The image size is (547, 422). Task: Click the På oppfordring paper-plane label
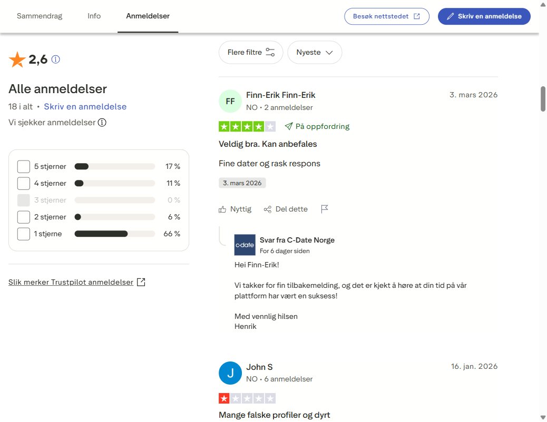pos(317,126)
